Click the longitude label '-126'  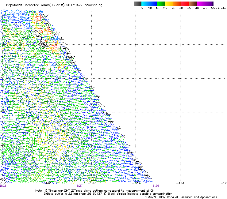click(x=136, y=183)
